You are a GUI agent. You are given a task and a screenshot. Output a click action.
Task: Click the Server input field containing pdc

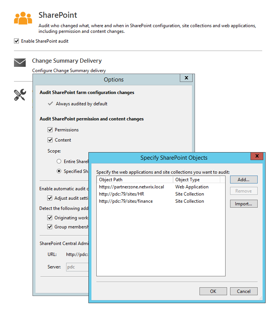tap(77, 267)
